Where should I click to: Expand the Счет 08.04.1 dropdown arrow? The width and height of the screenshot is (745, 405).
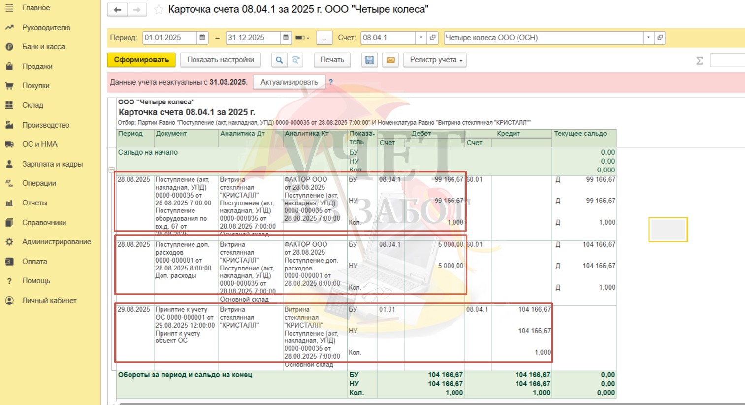(x=421, y=38)
